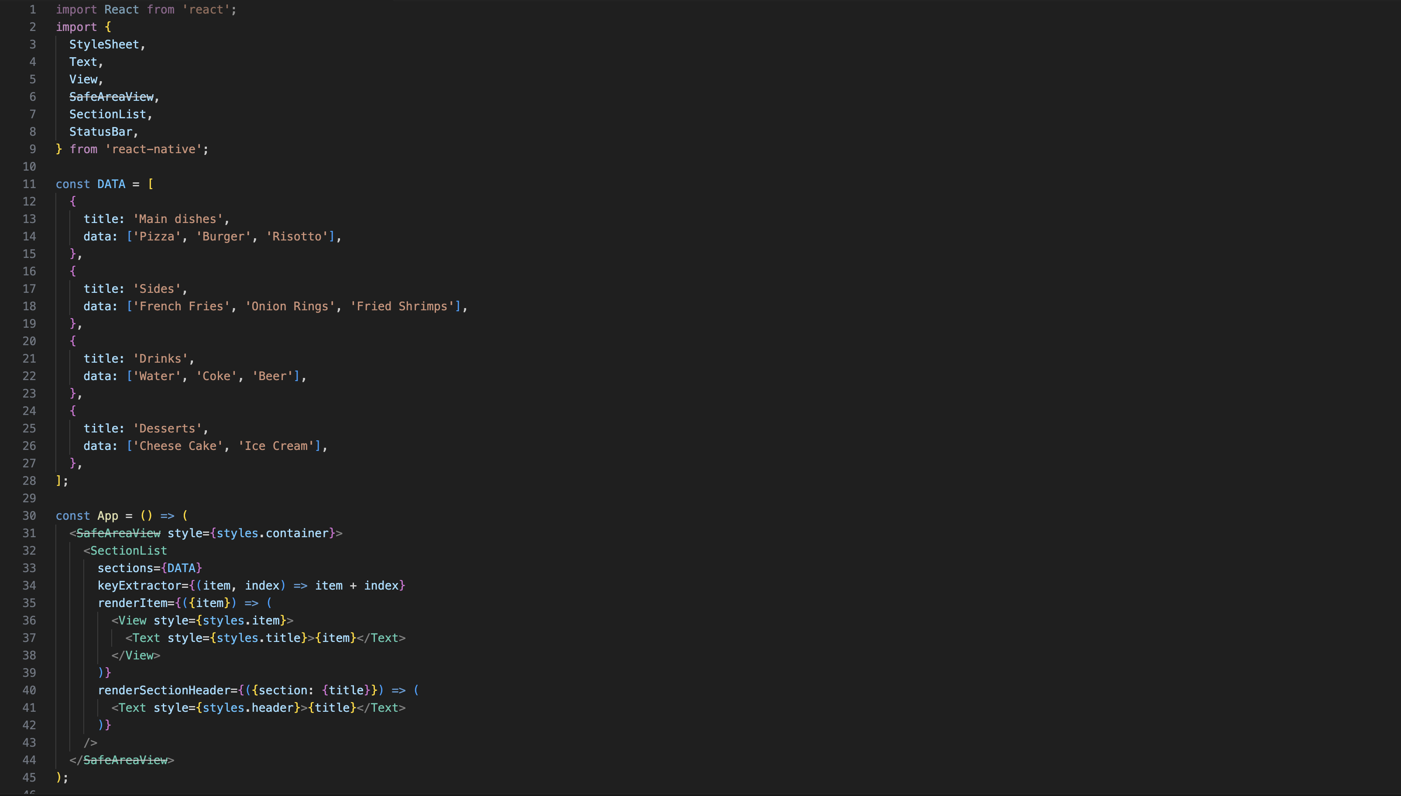Viewport: 1401px width, 796px height.
Task: Click line number 11 in the gutter
Action: coord(29,184)
